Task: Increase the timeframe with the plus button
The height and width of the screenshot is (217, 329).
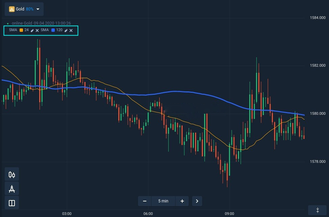Action: coord(182,201)
